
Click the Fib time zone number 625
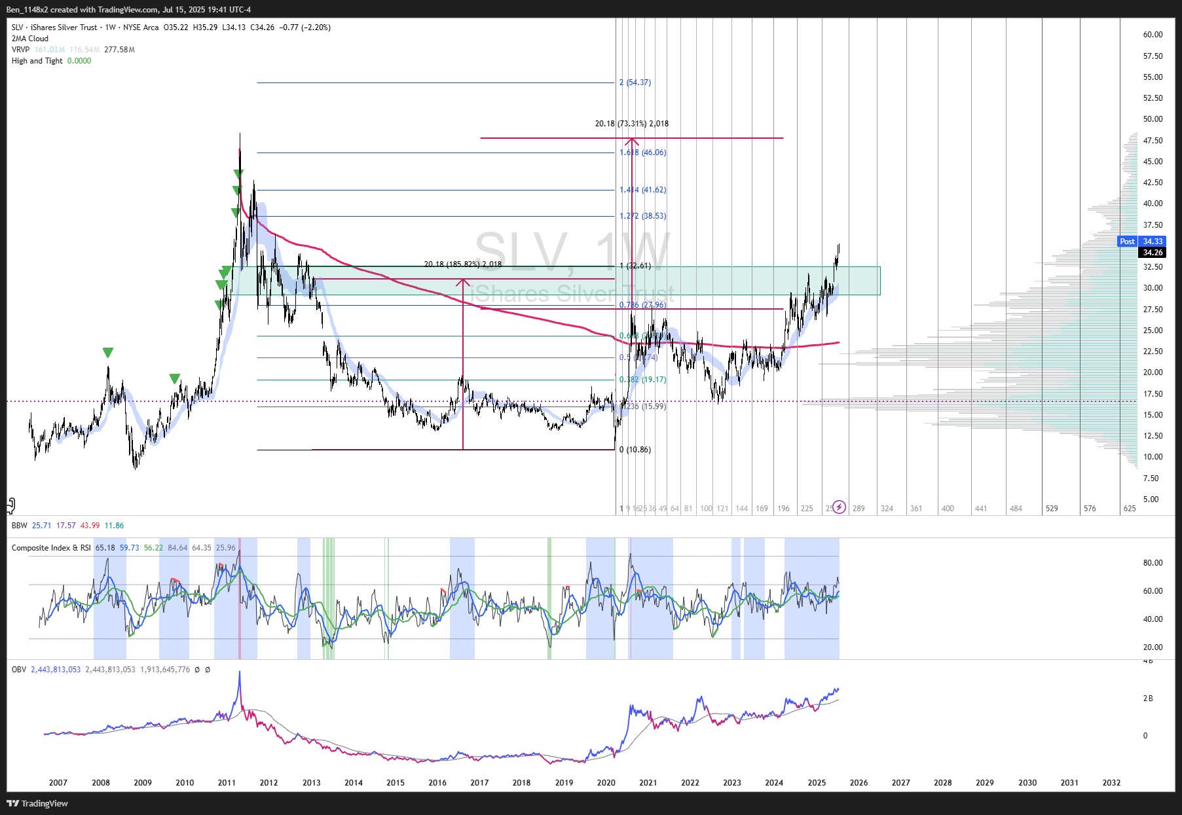click(1130, 509)
